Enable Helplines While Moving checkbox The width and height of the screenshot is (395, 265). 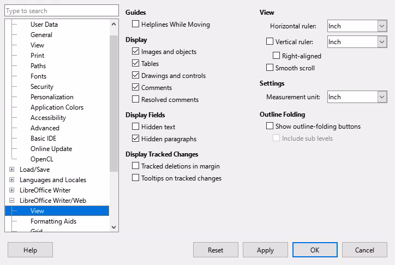[135, 24]
